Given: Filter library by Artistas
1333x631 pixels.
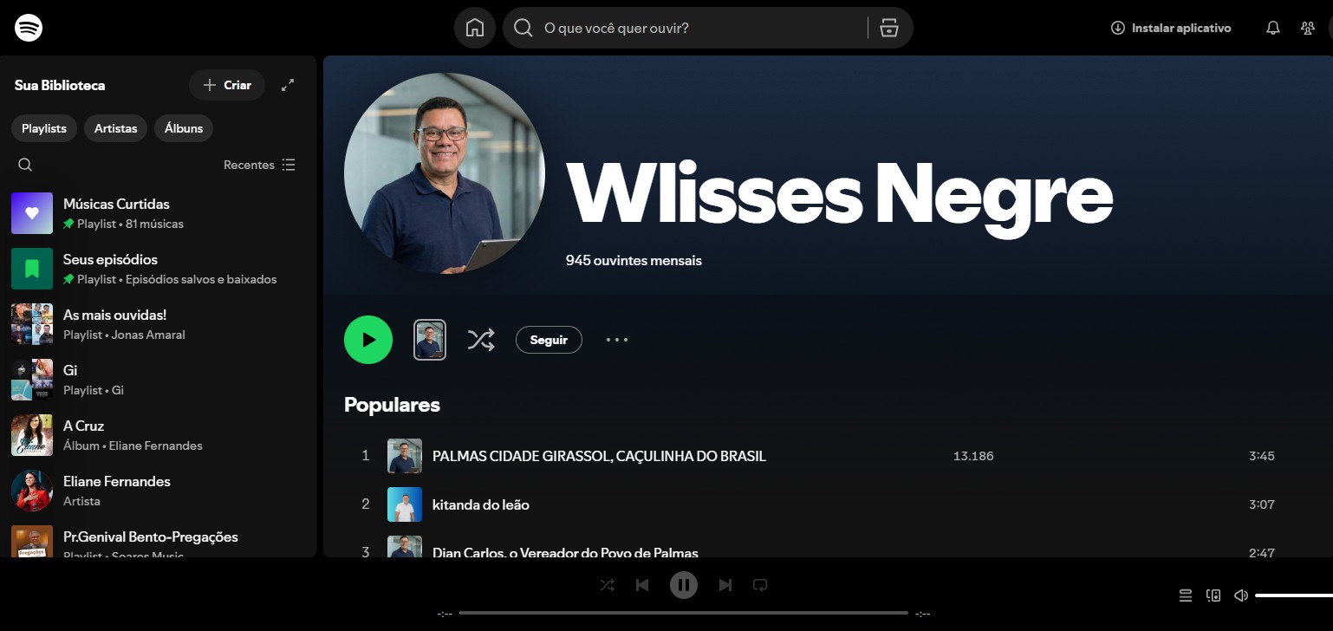Looking at the screenshot, I should tap(116, 128).
